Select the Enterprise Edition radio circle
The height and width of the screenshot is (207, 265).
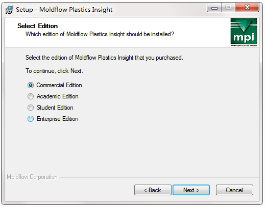pos(31,119)
